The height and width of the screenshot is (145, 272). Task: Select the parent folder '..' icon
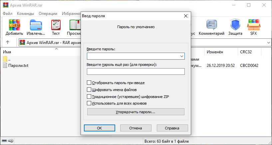coord(5,59)
